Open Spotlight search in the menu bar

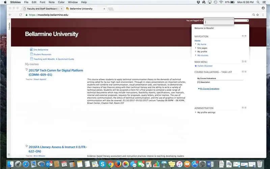point(258,2)
